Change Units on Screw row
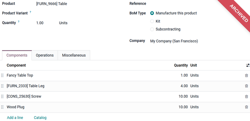250x121 pixels. 195,97
